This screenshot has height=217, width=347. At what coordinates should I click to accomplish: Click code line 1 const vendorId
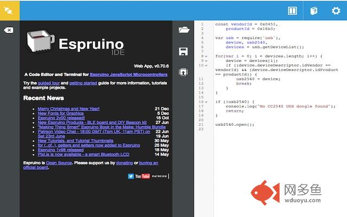pyautogui.click(x=246, y=24)
